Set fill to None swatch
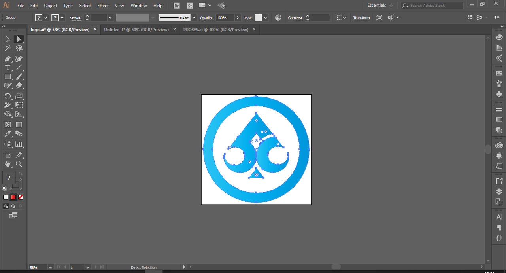Screen dimensions: 506x273 point(21,197)
